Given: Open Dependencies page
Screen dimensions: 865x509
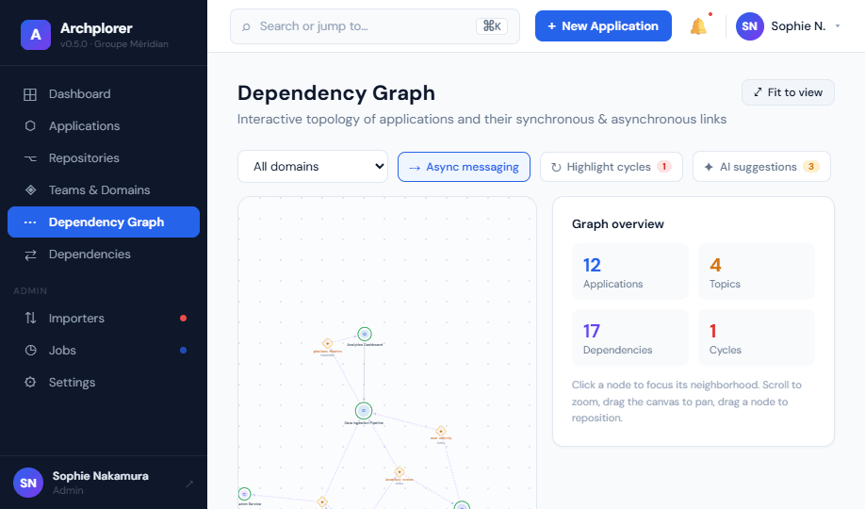Looking at the screenshot, I should (104, 254).
